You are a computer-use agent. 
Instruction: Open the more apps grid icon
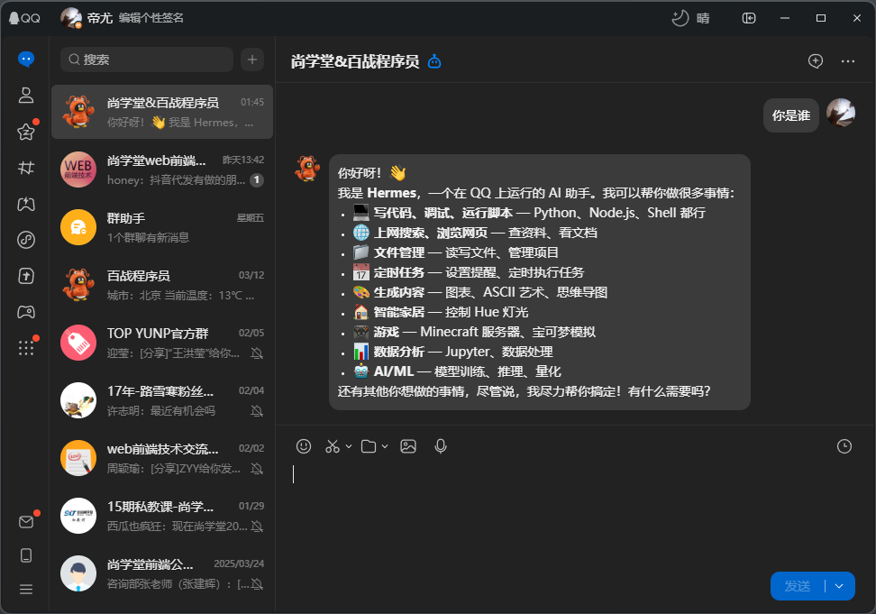coord(26,348)
